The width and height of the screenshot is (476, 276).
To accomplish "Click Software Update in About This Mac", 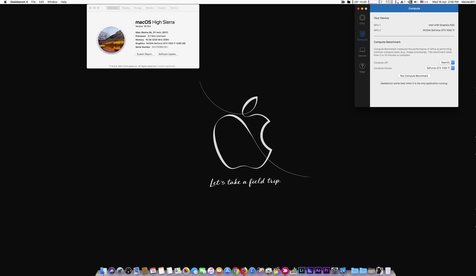I will (168, 54).
